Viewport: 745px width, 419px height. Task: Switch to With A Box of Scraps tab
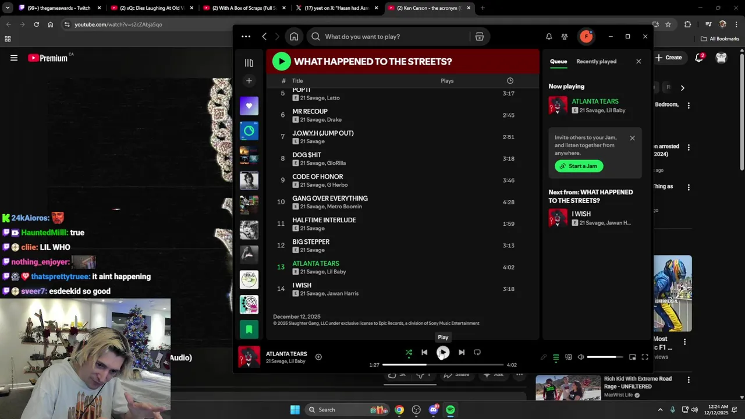click(247, 8)
